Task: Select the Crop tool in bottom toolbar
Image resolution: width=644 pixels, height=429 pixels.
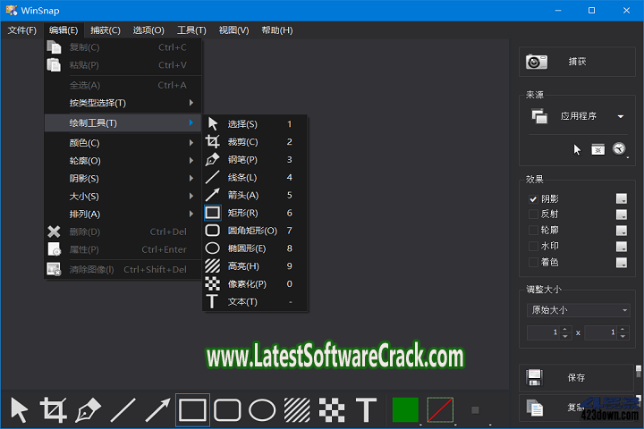Action: click(54, 409)
